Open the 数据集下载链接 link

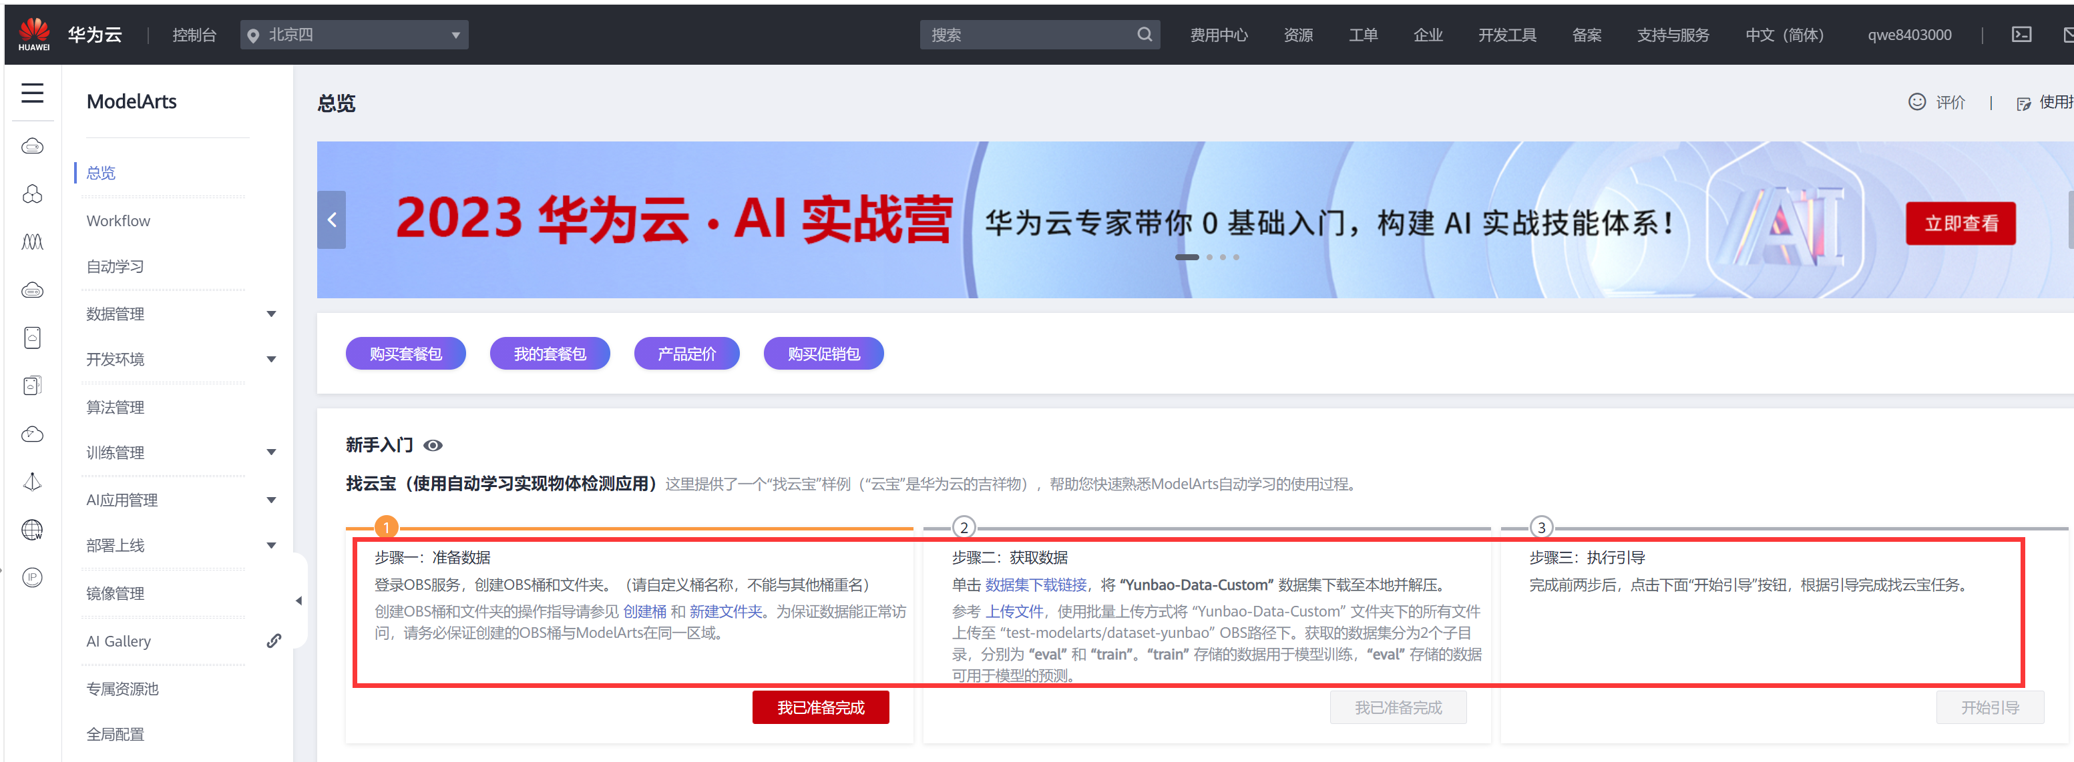click(x=1036, y=584)
